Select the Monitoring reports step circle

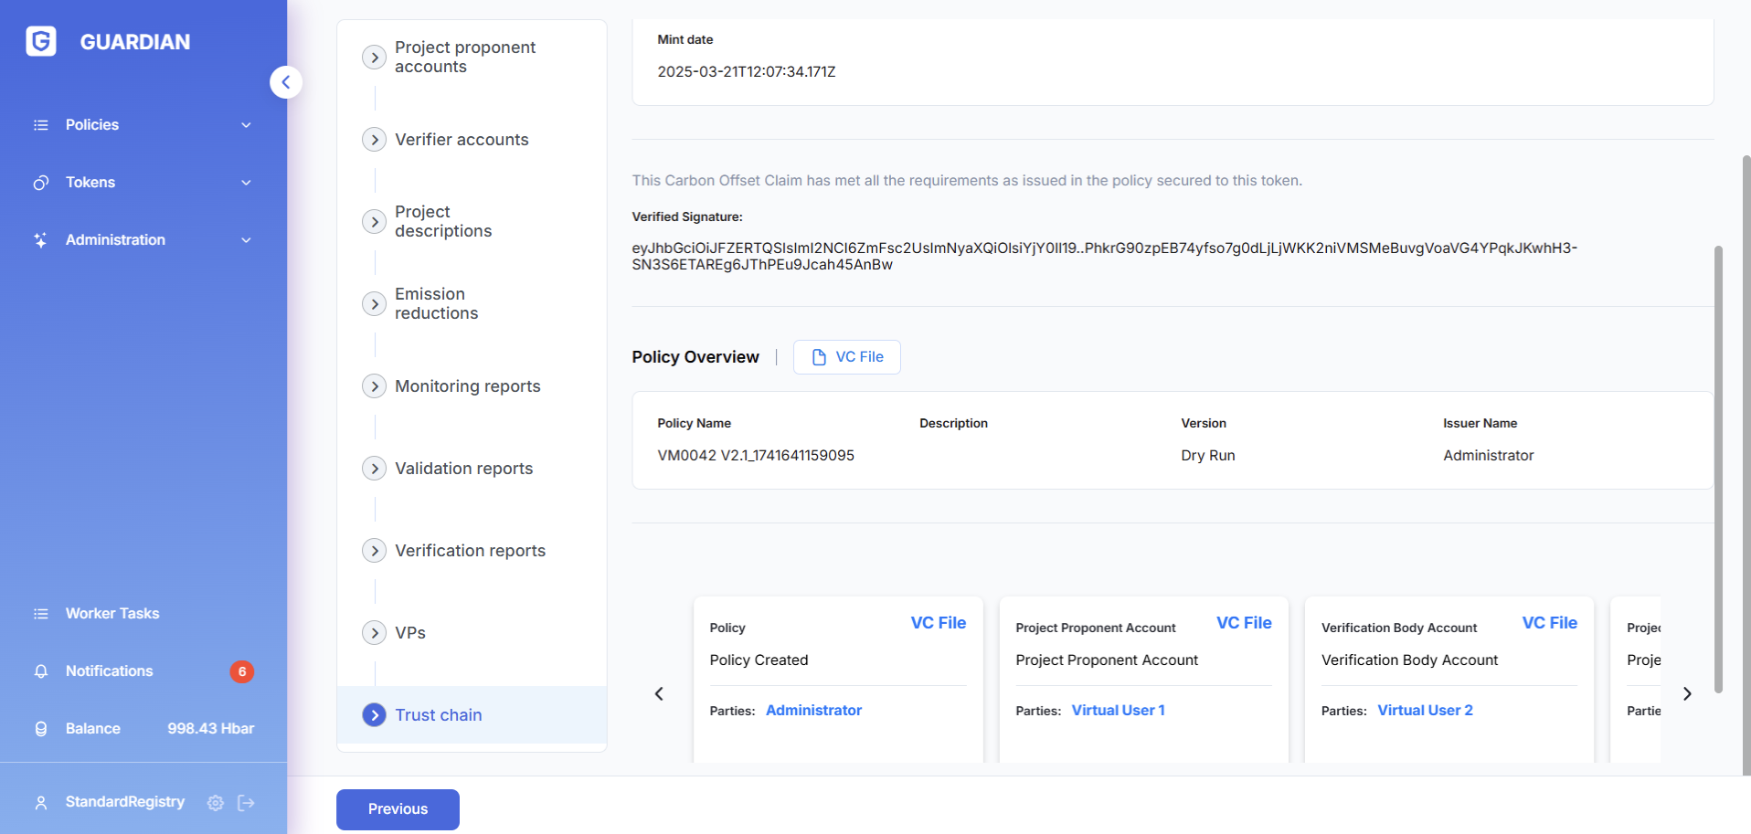point(374,386)
